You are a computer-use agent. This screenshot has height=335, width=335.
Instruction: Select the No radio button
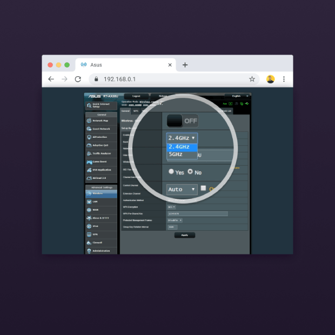[190, 172]
